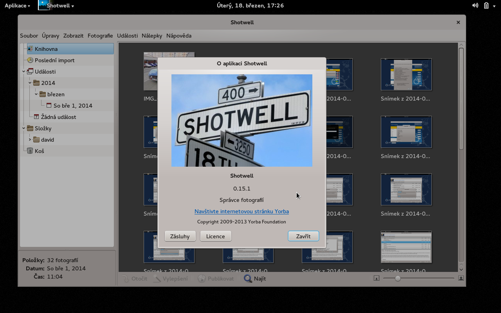Click the large thumbnails icon right of zoom slider
Viewport: 501px width, 313px height.
pyautogui.click(x=461, y=278)
